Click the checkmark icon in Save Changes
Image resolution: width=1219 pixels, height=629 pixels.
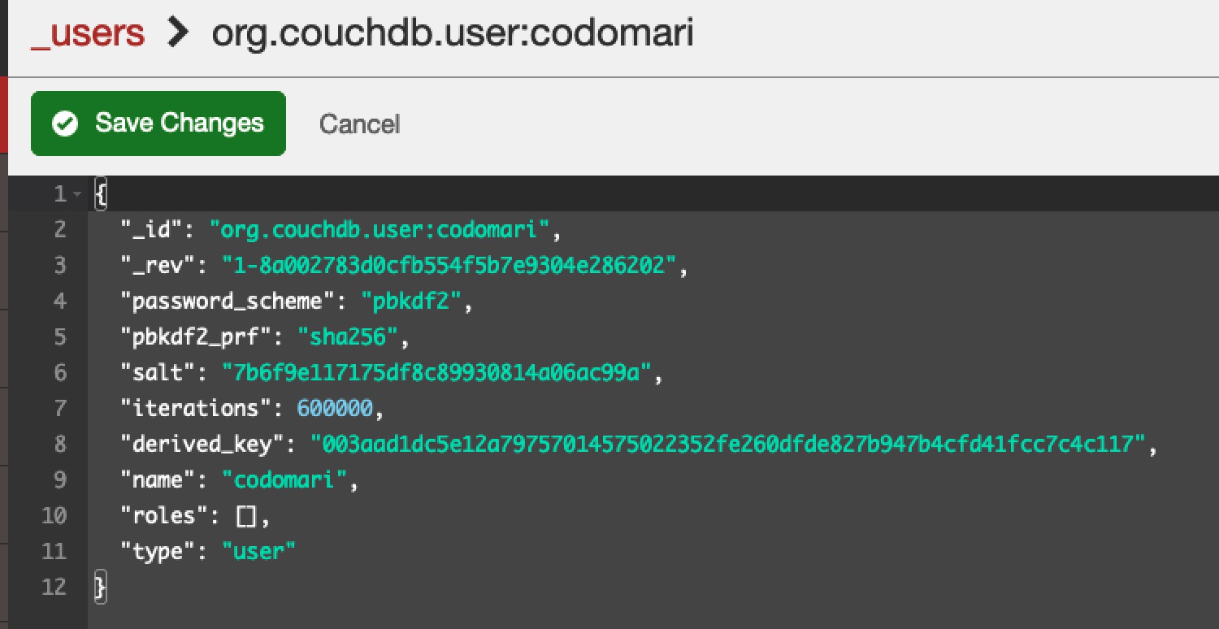(65, 124)
